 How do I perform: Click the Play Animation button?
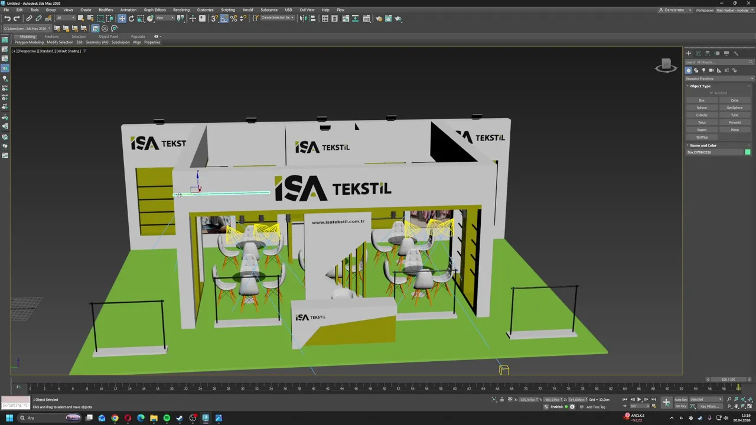639,400
